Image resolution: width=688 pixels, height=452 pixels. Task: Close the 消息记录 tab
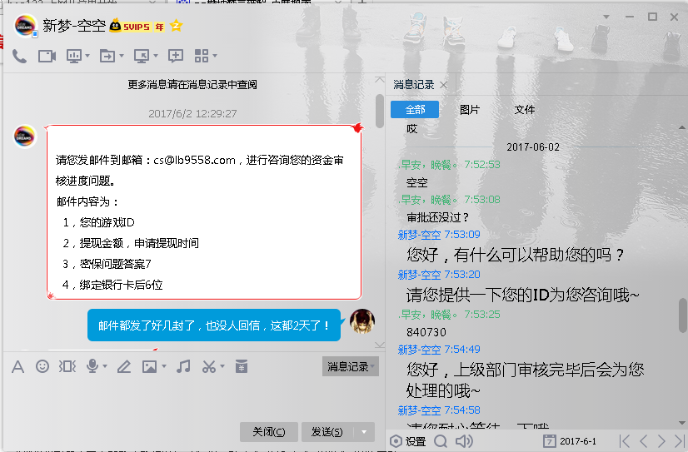click(444, 85)
